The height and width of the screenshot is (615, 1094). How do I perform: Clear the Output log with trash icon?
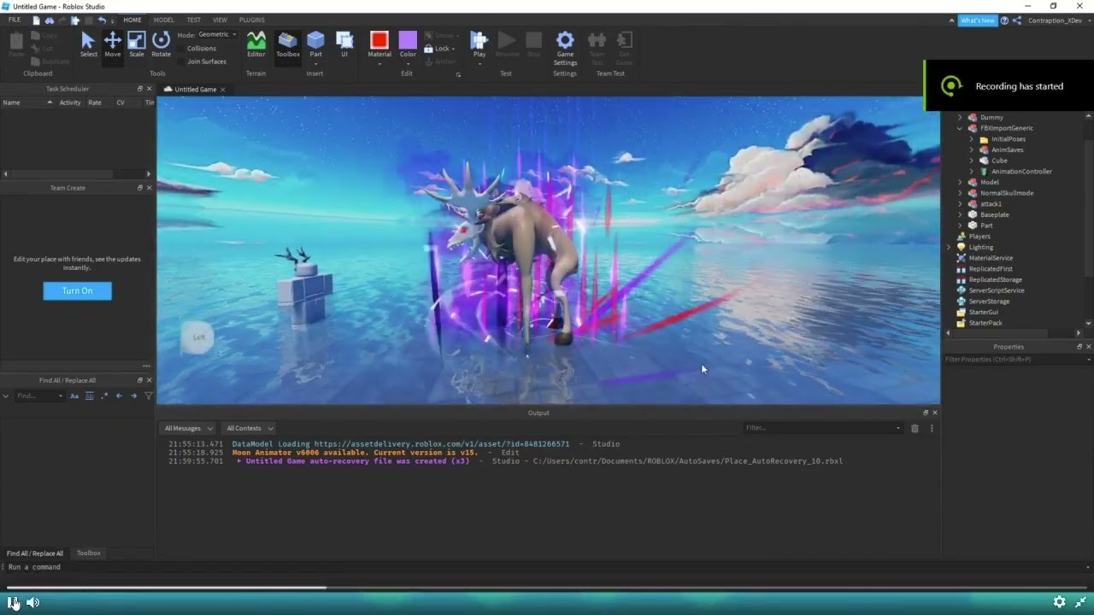915,428
